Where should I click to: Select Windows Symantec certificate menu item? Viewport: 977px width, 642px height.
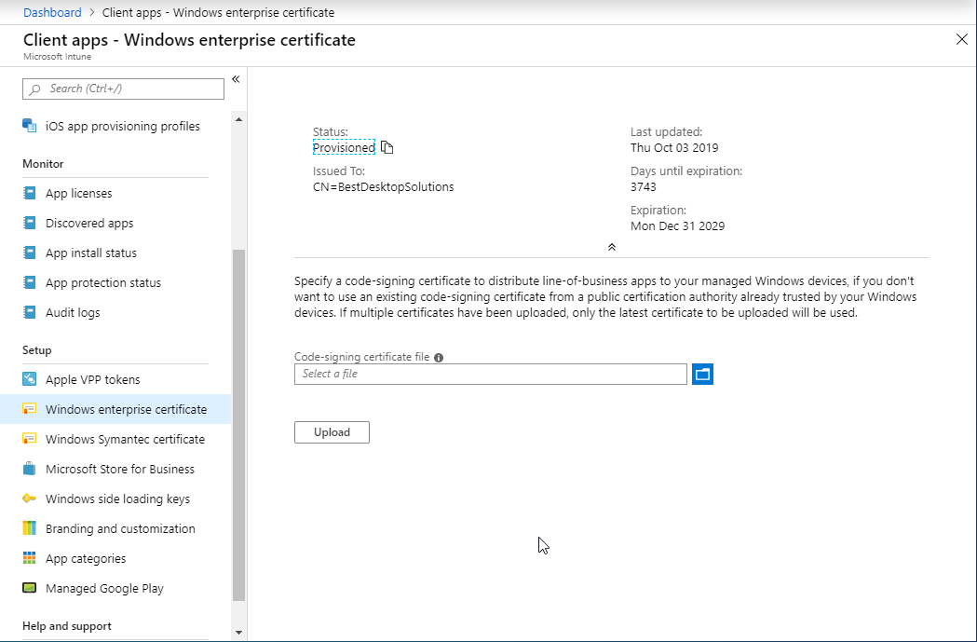125,440
